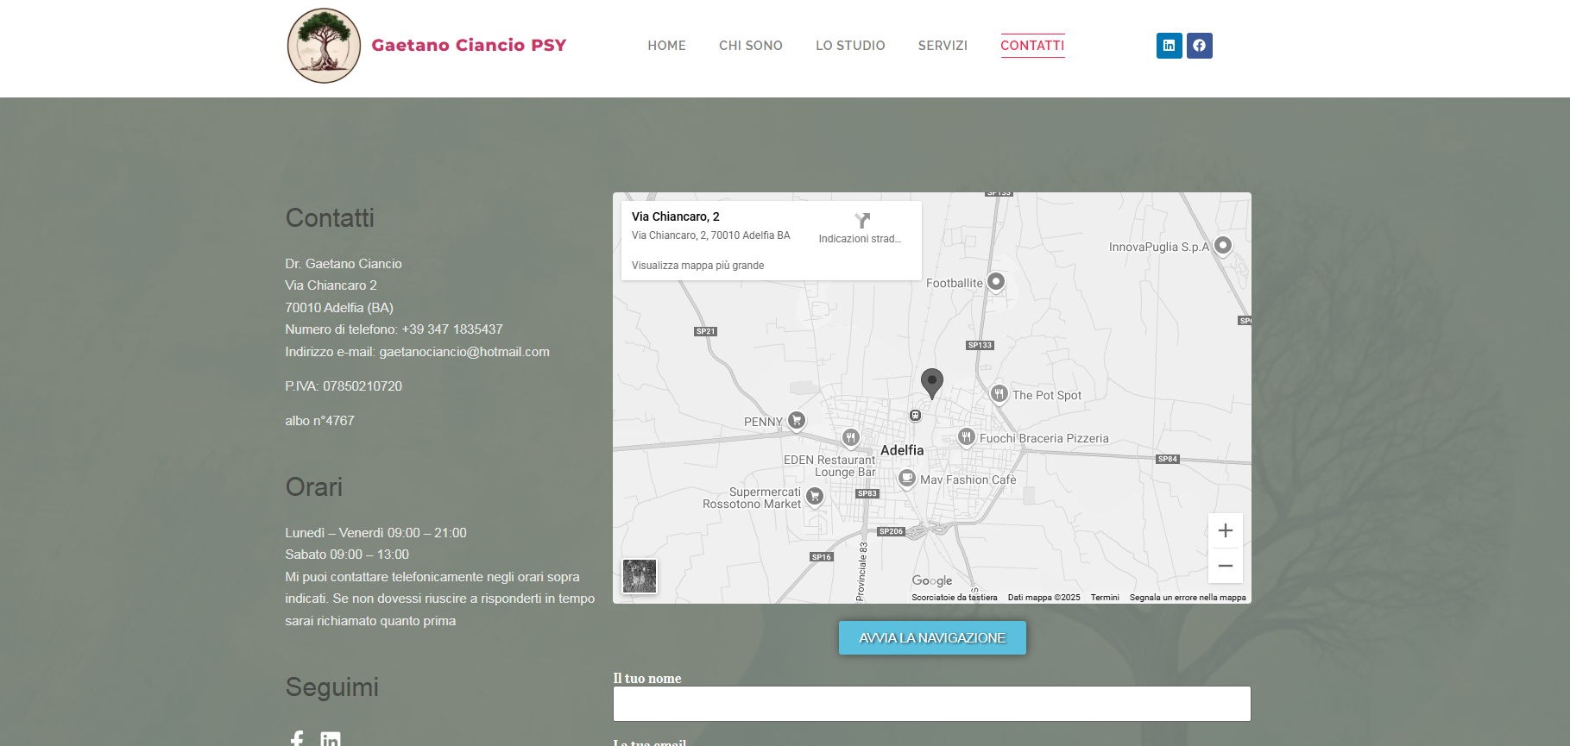Click P.IVA: 07850210720 text

tap(344, 386)
